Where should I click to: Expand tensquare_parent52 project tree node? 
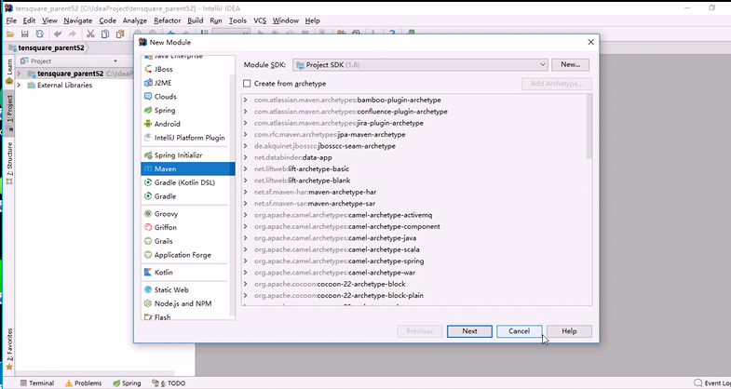[x=19, y=74]
